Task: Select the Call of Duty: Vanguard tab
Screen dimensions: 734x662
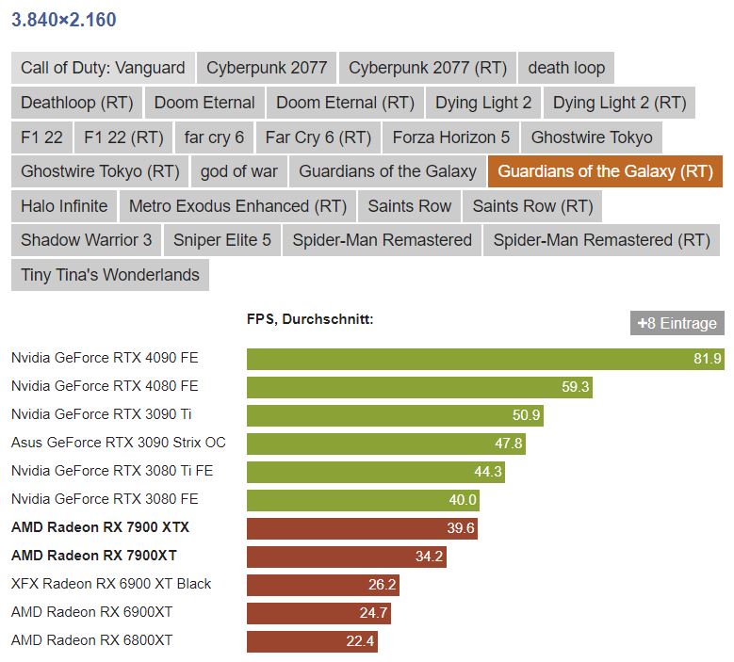Action: [x=103, y=68]
